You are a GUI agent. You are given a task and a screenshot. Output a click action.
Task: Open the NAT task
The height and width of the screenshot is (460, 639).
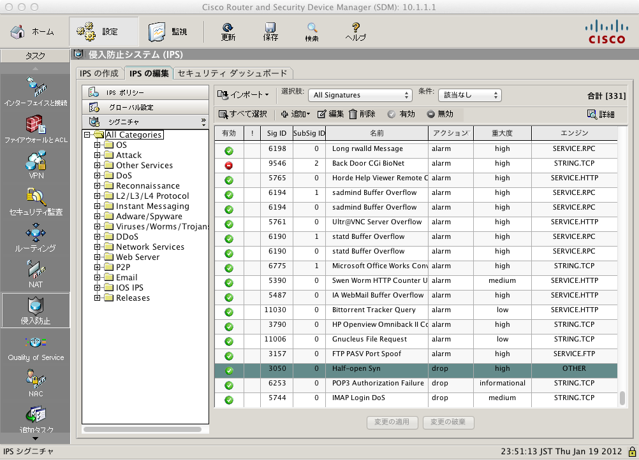coord(36,274)
